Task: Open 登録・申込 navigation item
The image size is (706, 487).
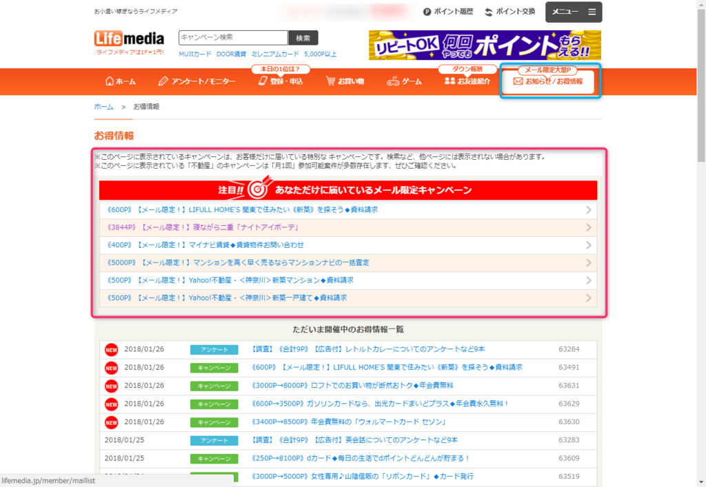Action: (281, 81)
